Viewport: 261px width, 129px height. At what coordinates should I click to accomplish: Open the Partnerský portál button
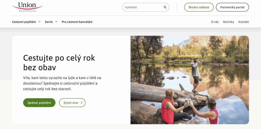click(232, 7)
